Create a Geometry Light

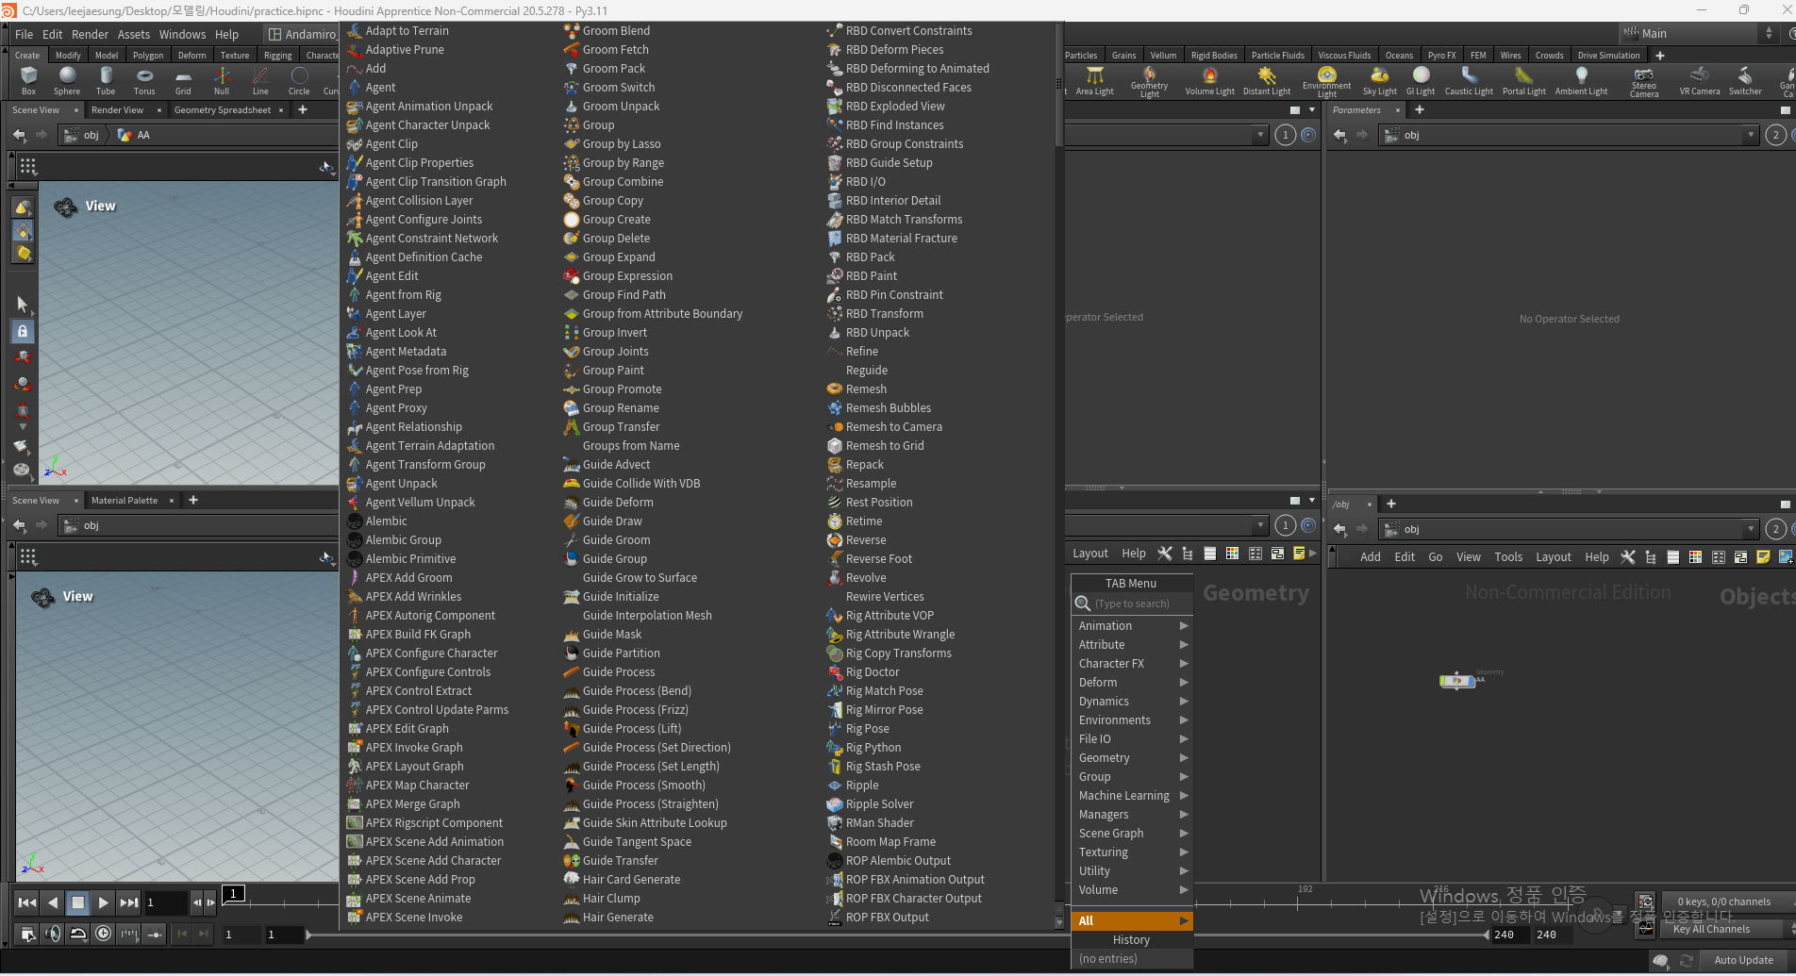click(1149, 81)
